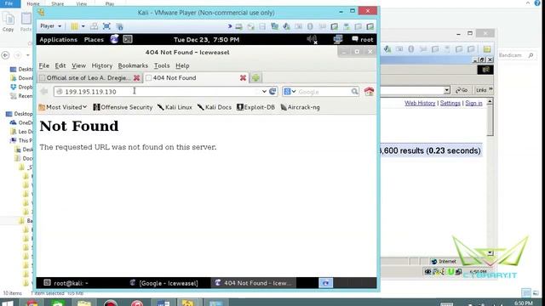This screenshot has height=306, width=545.
Task: Enter full screen mode via VMware toolbar icon
Action: [106, 26]
